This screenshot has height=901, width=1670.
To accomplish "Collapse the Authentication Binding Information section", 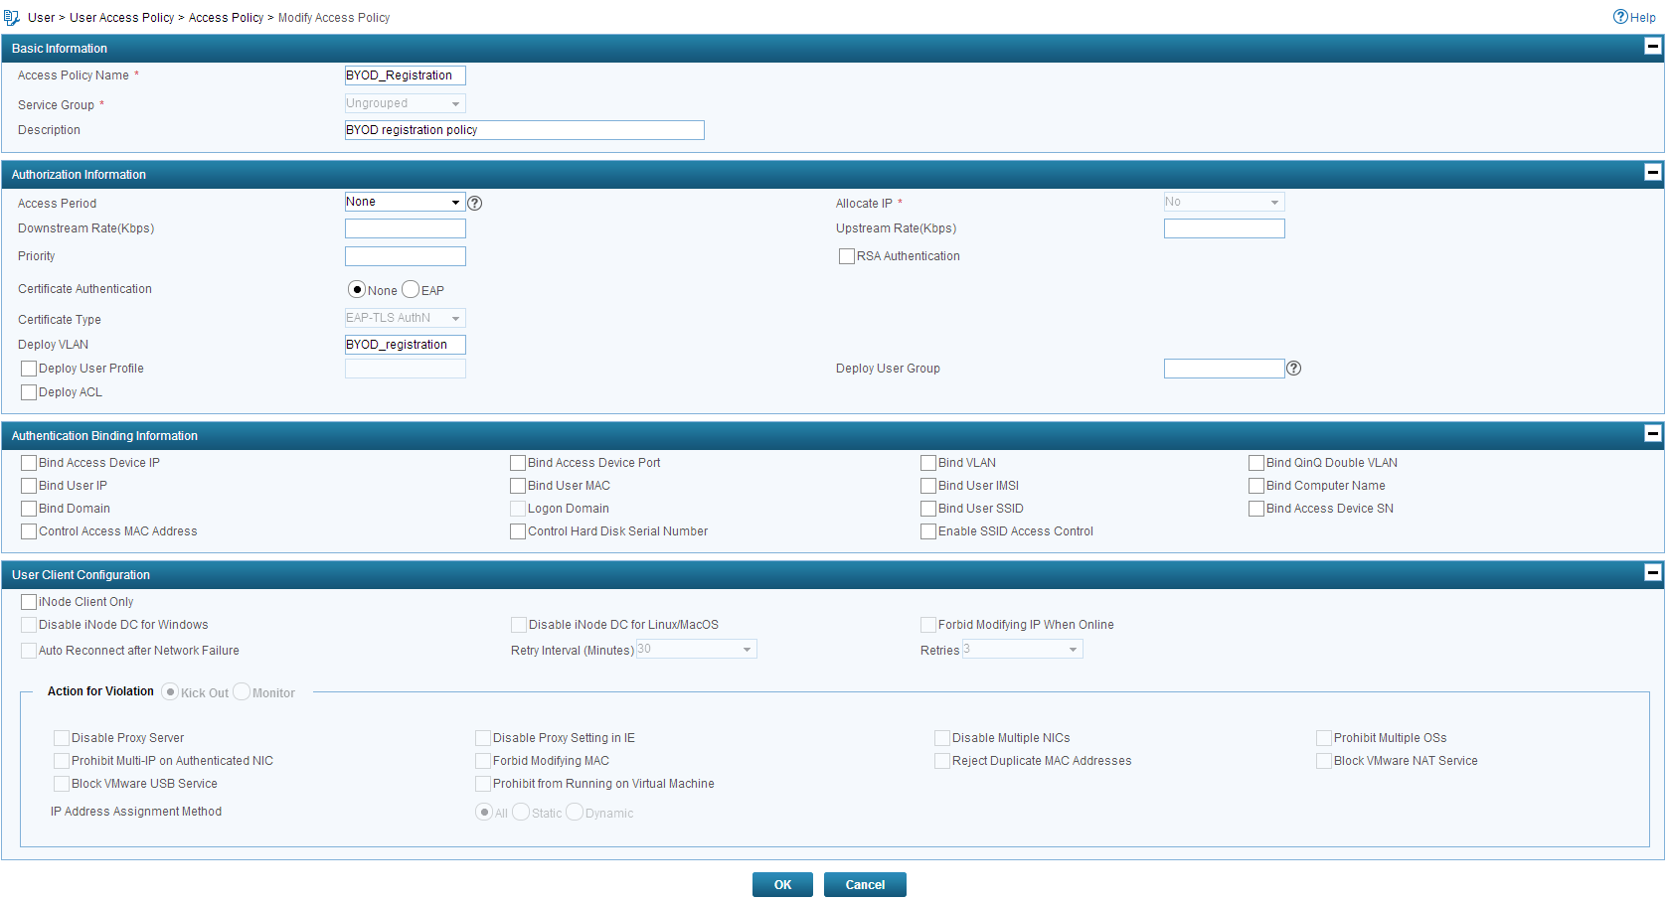I will tap(1651, 433).
